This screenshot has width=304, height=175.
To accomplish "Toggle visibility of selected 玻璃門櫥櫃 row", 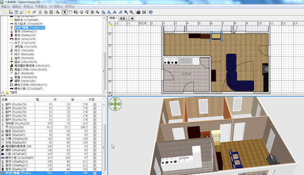I will point(95,173).
